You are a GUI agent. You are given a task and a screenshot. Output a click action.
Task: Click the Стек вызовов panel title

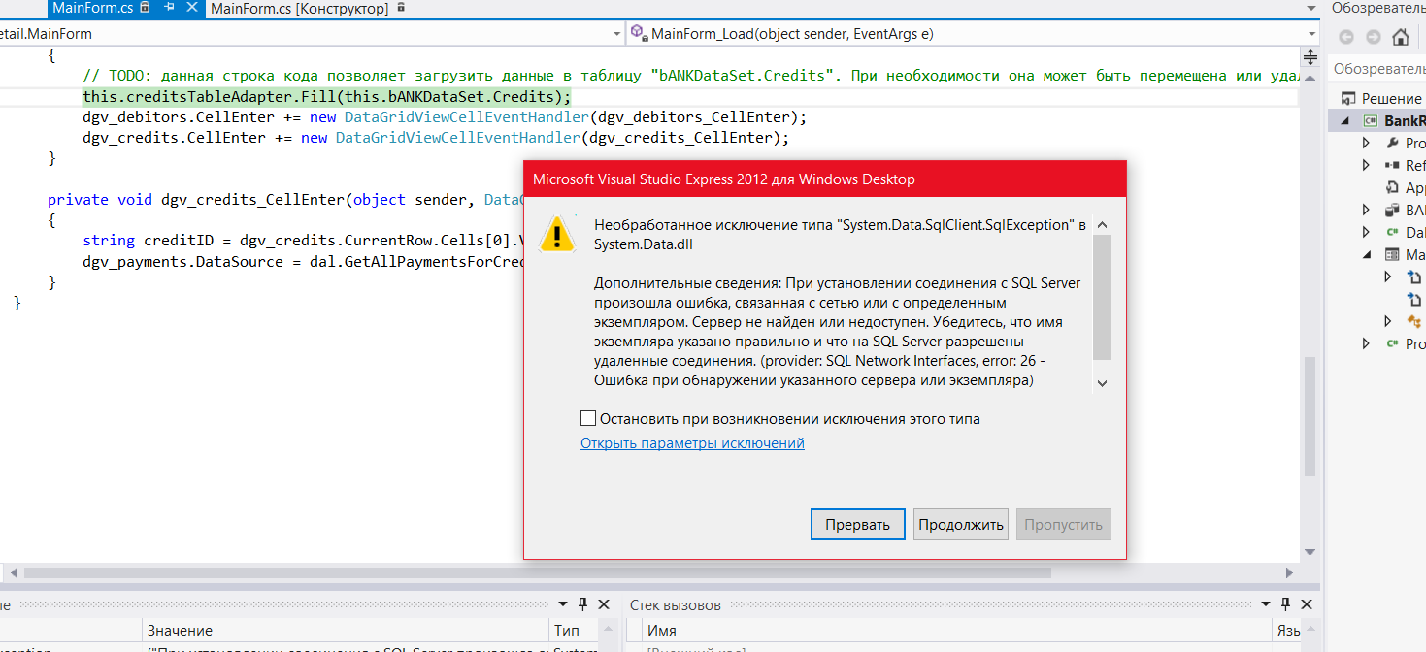(676, 604)
